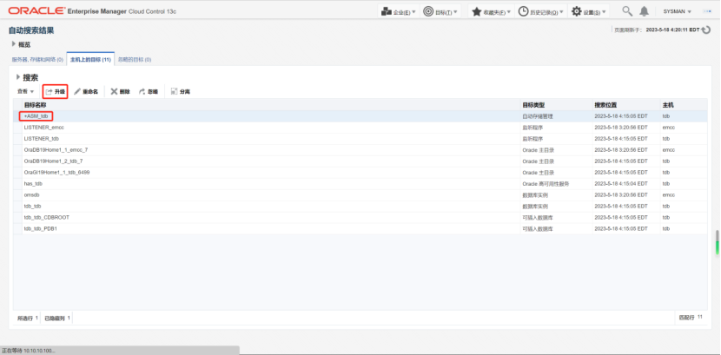This screenshot has width=721, height=355.
Task: Click the 重命名 rename pencil button
Action: [86, 92]
